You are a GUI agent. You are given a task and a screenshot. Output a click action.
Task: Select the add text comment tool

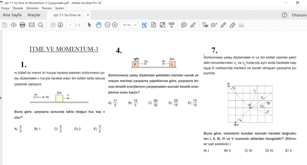click(x=205, y=25)
